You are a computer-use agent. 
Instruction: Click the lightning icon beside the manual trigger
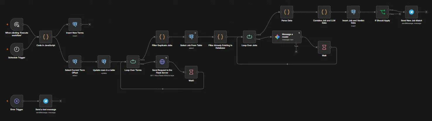[x=7, y=24]
